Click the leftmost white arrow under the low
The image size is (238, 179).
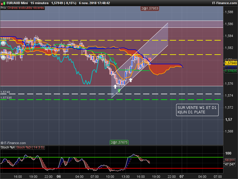click(115, 87)
